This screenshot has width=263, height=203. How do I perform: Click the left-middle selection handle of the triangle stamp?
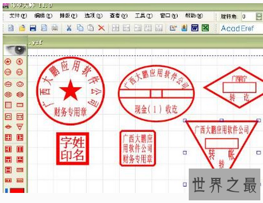coord(185,153)
